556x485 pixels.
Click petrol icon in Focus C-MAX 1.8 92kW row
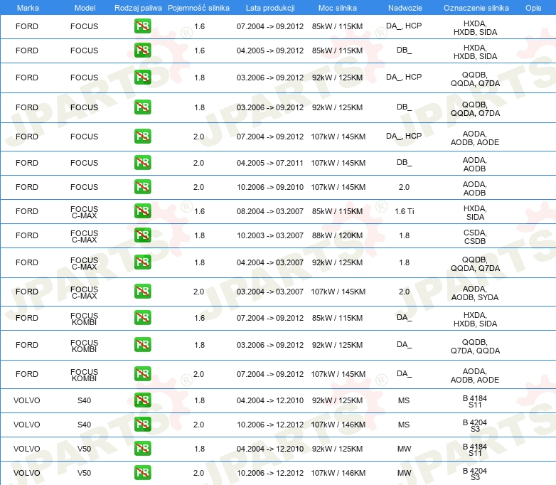tap(142, 262)
